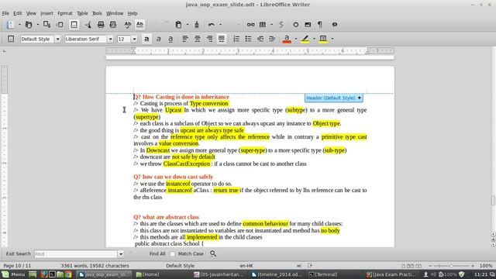Click Default Style paragraph style field
496x279 pixels.
pos(37,40)
